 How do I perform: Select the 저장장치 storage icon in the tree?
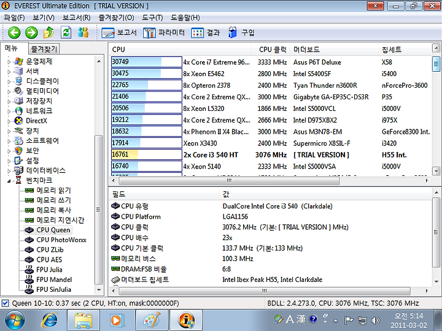tap(18, 101)
